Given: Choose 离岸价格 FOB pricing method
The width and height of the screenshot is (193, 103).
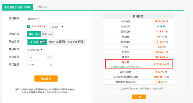Looking at the screenshot, I should (x=57, y=42).
